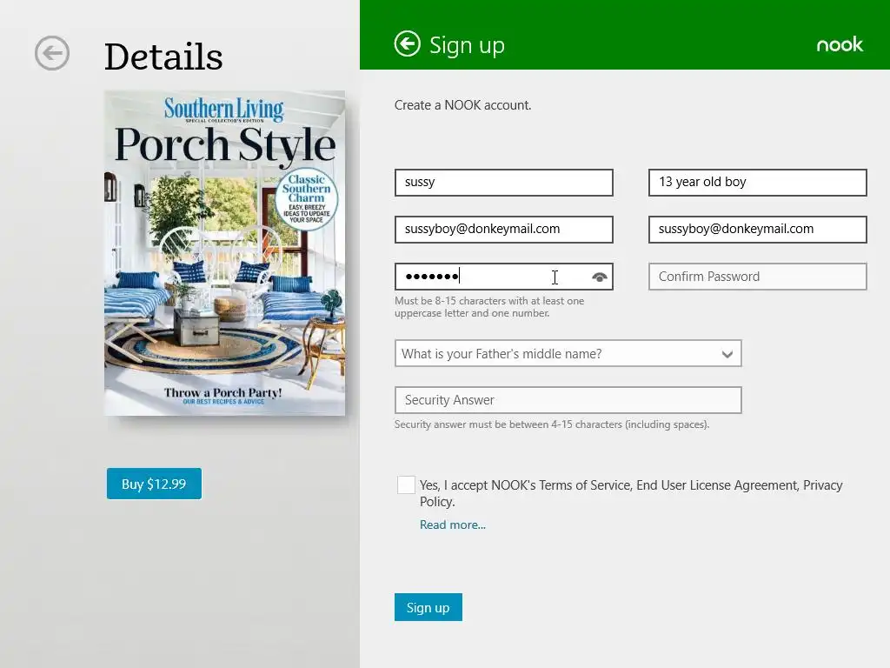Accept NOOK's Terms of Service checkbox
The image size is (890, 668).
click(406, 484)
